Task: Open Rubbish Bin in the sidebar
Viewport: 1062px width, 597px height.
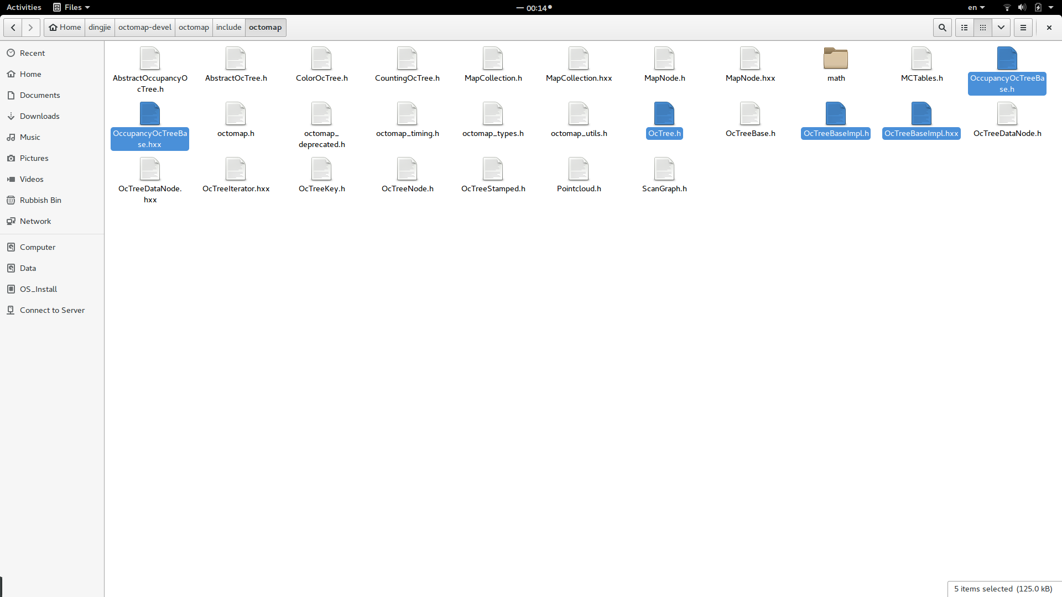Action: coord(40,200)
